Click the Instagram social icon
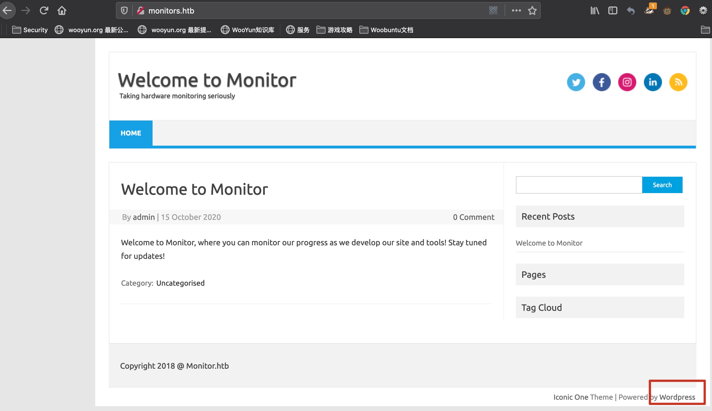Image resolution: width=712 pixels, height=411 pixels. [x=627, y=82]
